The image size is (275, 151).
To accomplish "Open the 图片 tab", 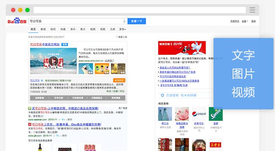I will 83,29.
